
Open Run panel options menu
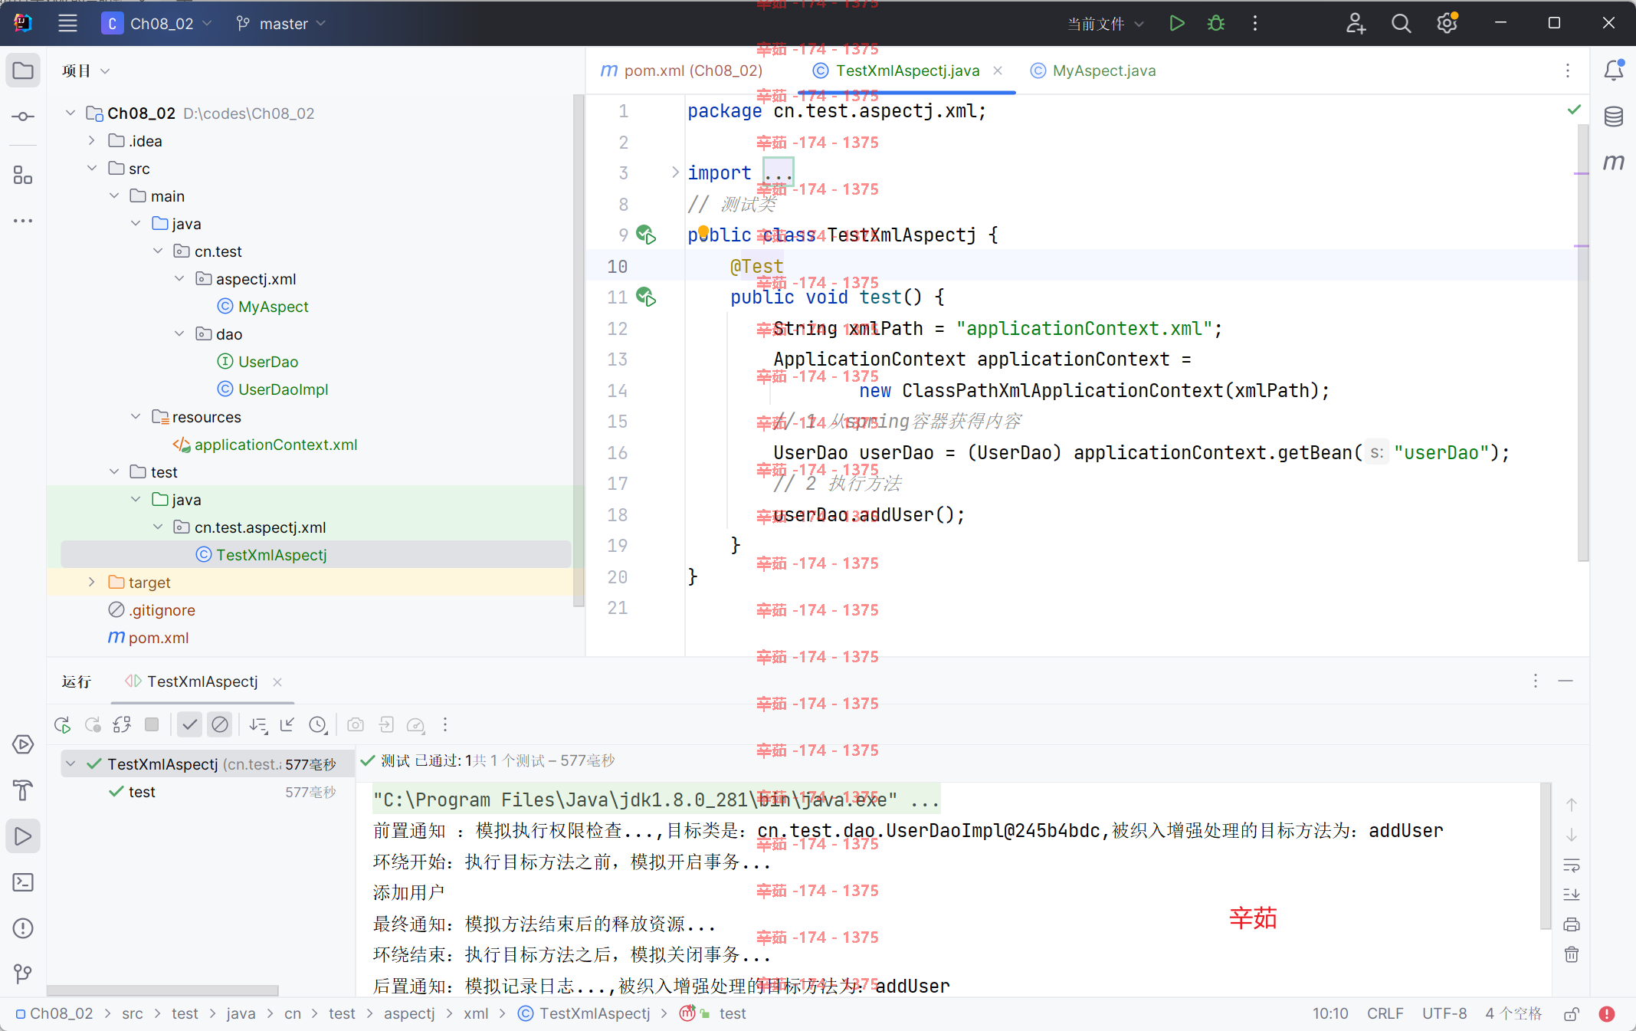click(x=1536, y=681)
